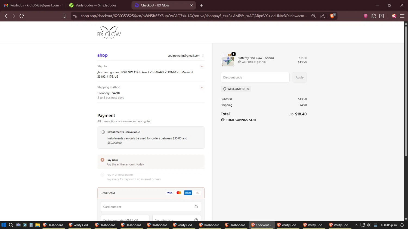Close the Checkout - BX Glow tab
The image size is (408, 229).
coord(191,5)
